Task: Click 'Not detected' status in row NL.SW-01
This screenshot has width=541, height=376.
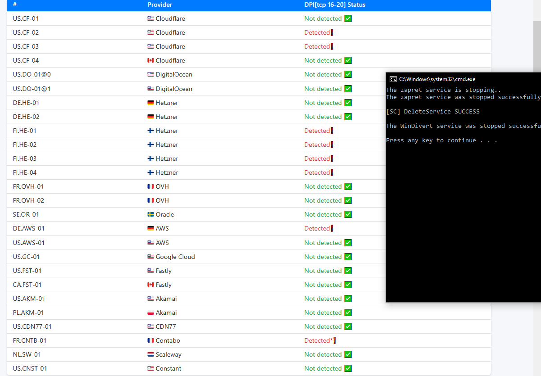Action: pyautogui.click(x=323, y=354)
